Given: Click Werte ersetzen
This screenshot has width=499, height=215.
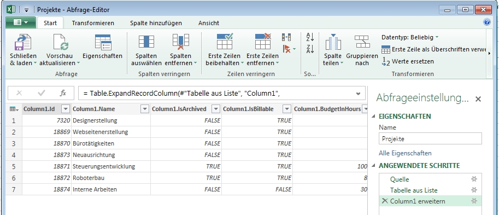Looking at the screenshot, I should (408, 61).
